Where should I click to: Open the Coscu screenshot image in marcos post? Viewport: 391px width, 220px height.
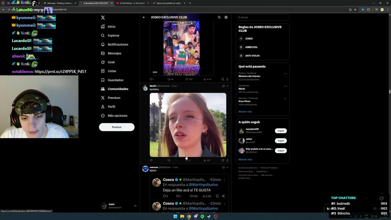point(189,194)
